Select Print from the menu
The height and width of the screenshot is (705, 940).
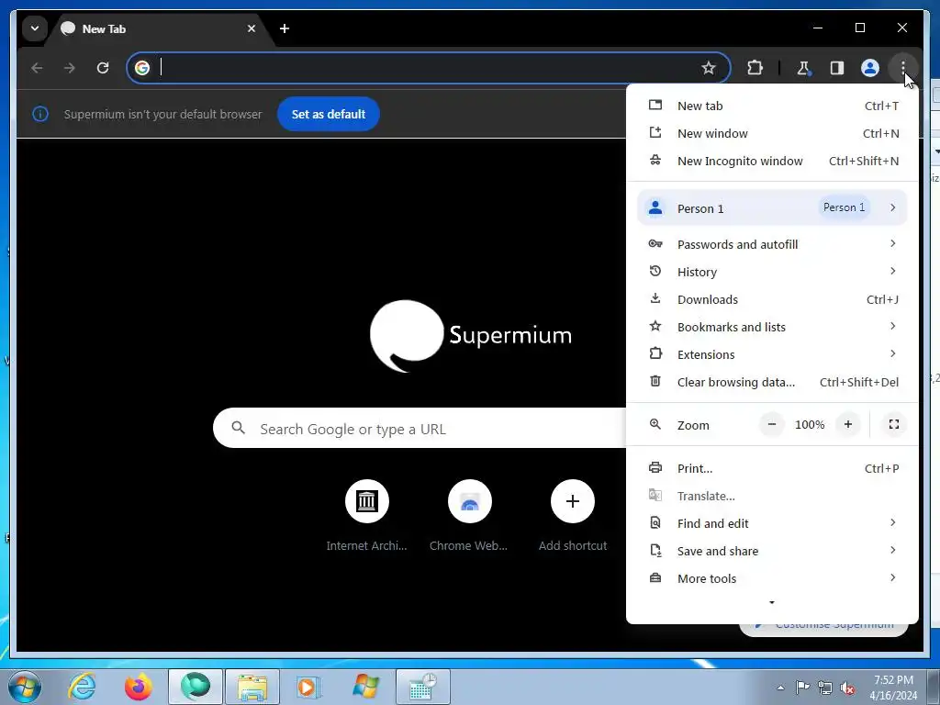point(772,468)
